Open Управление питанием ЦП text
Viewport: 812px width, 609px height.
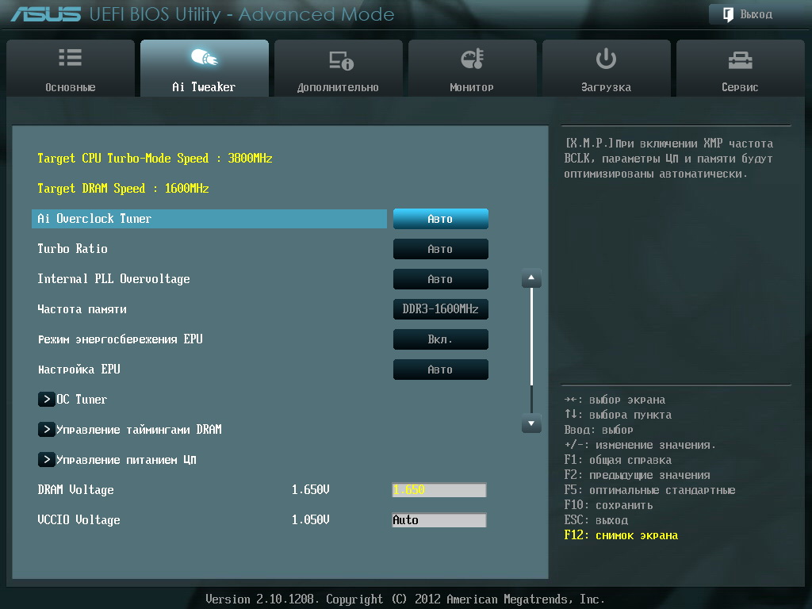click(126, 459)
